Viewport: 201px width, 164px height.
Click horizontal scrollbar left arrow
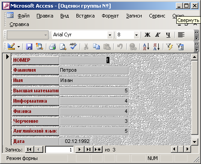[174, 149]
